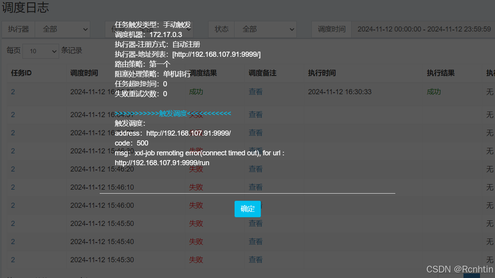The height and width of the screenshot is (278, 495).
Task: Click task ID 2 in the 15:45:30 row
Action: [13, 259]
